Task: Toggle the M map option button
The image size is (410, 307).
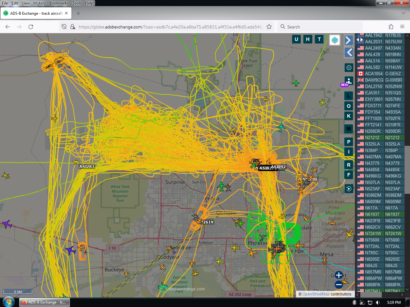Action: [349, 129]
